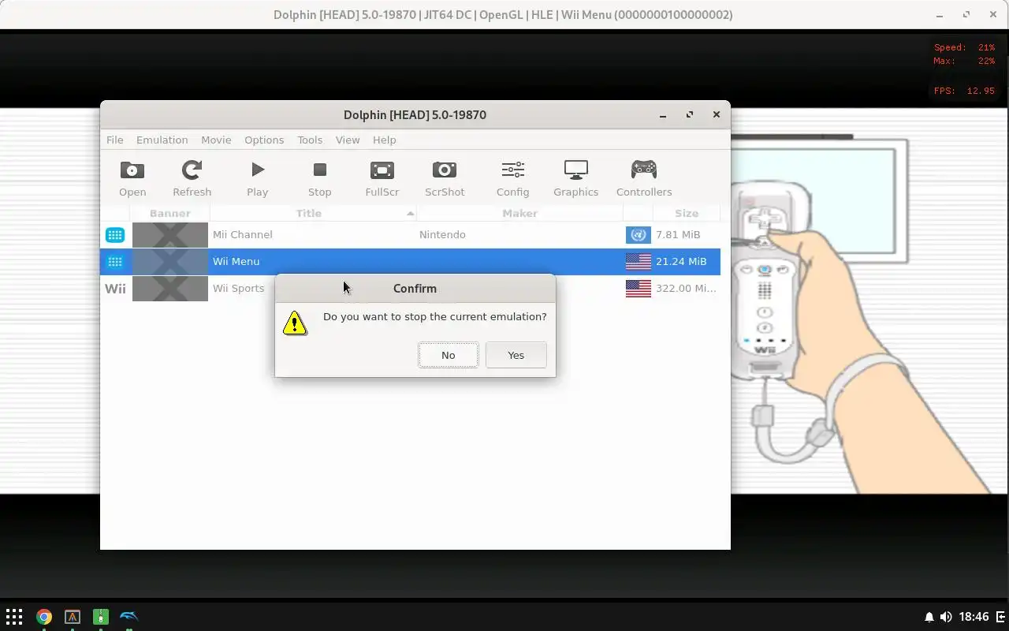Click the volume speaker tray icon
This screenshot has height=631, width=1009.
coord(946,617)
